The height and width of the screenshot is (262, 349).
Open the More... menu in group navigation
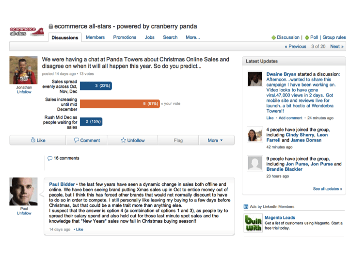click(x=192, y=37)
